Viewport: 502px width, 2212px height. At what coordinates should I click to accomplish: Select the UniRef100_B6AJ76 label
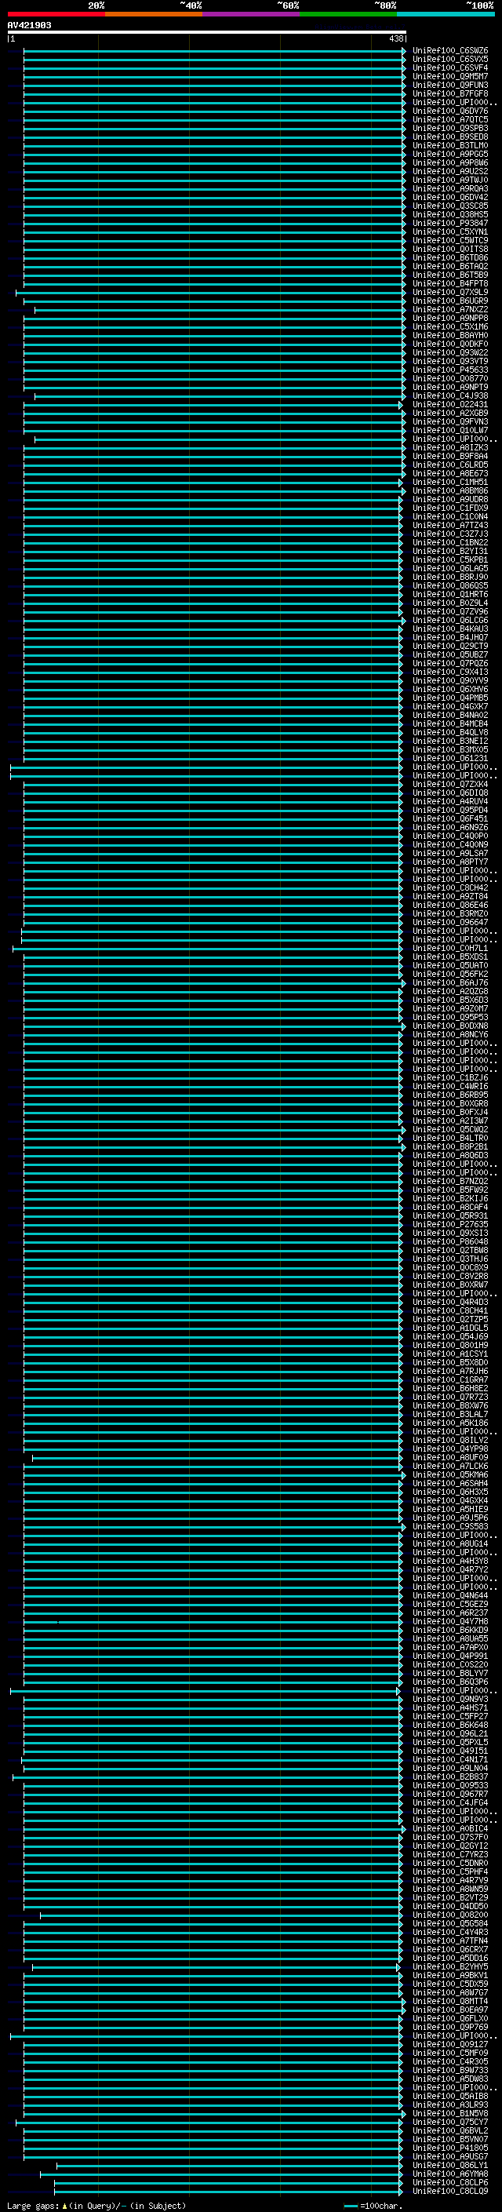tap(450, 982)
